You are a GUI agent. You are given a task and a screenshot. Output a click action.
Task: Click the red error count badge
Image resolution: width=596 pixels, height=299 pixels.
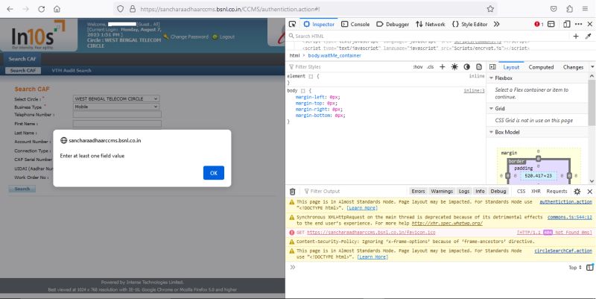click(539, 24)
